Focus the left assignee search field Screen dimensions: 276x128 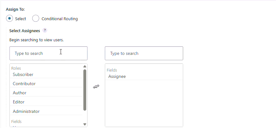[48, 53]
